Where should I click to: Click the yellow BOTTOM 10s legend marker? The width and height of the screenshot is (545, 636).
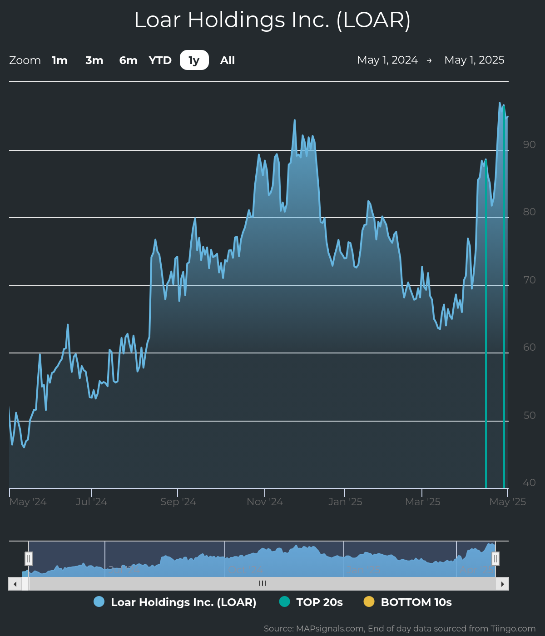369,602
